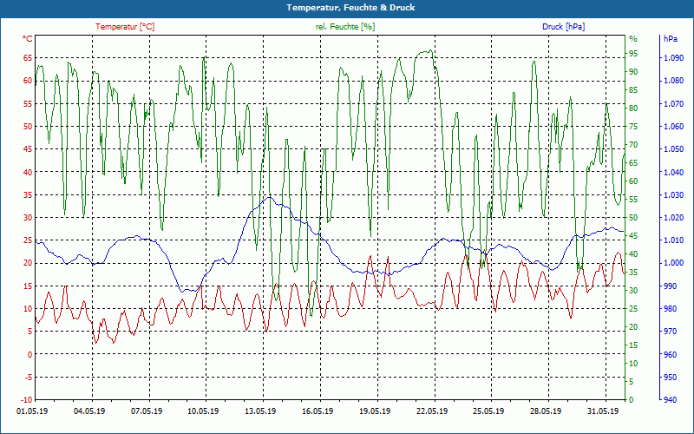Viewport: 694px width, 434px height.
Task: Click the date label "04.05.19"
Action: (89, 411)
